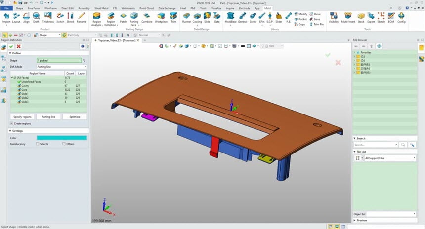Click the Parting line button
The image size is (425, 229).
[x=48, y=117]
